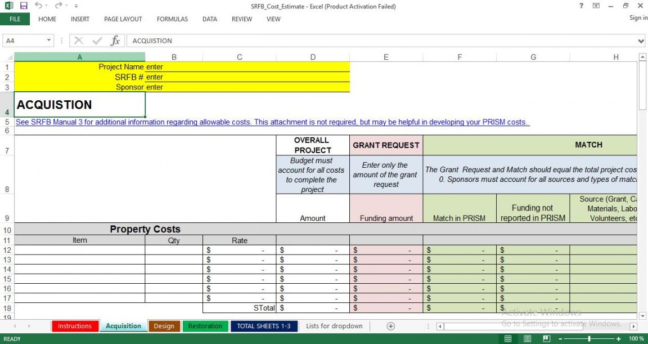
Task: Switch to Page Layout view icon
Action: click(527, 339)
